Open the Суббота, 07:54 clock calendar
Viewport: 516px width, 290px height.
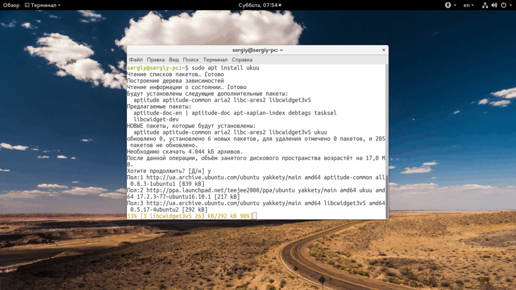260,5
